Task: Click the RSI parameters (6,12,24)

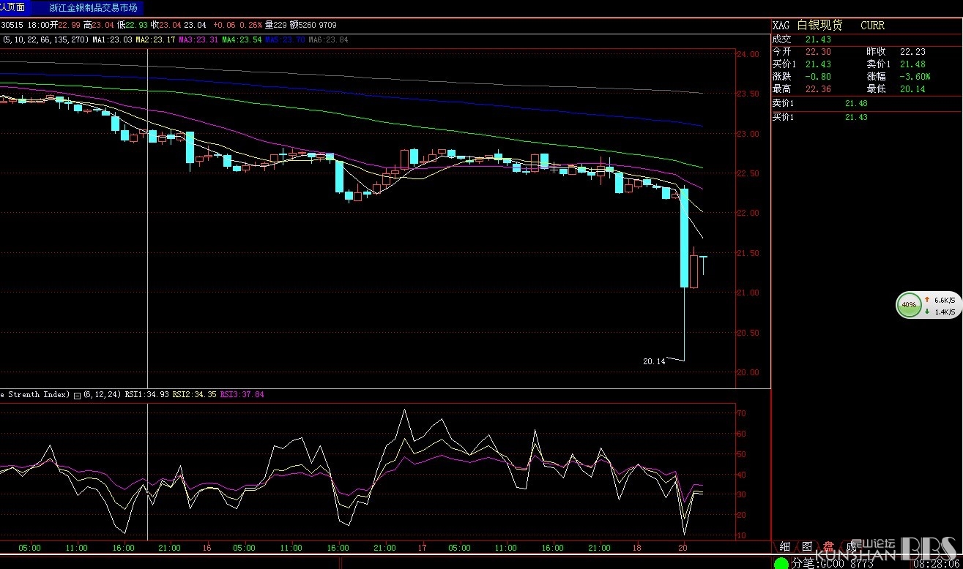Action: coord(103,395)
